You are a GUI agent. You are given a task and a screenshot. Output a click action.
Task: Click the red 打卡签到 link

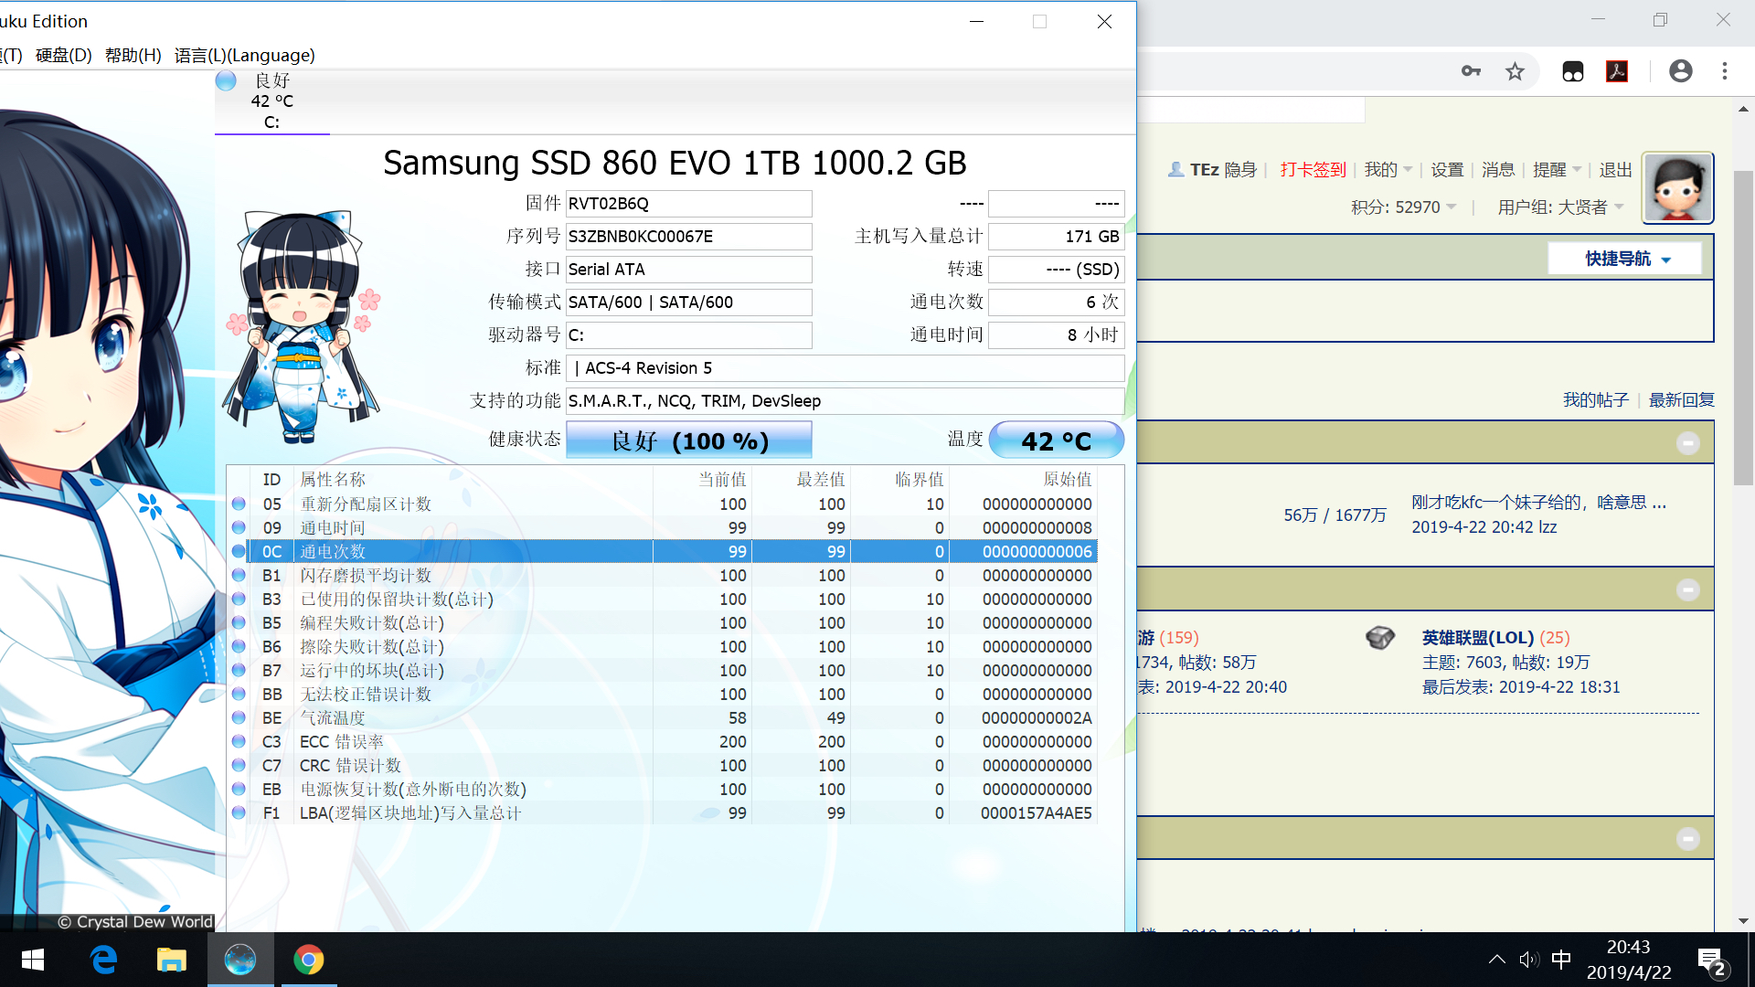1313,169
